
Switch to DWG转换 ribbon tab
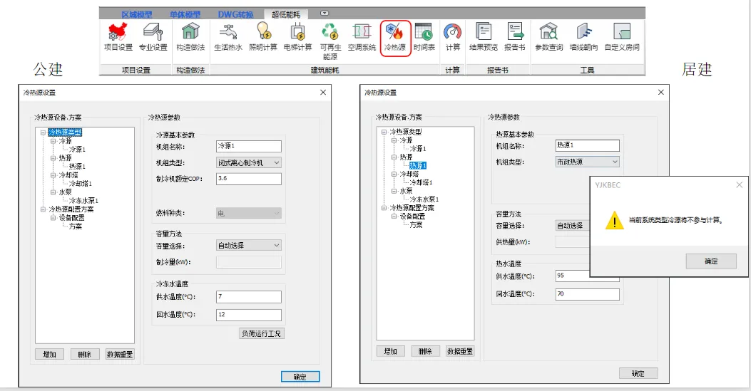pyautogui.click(x=235, y=15)
